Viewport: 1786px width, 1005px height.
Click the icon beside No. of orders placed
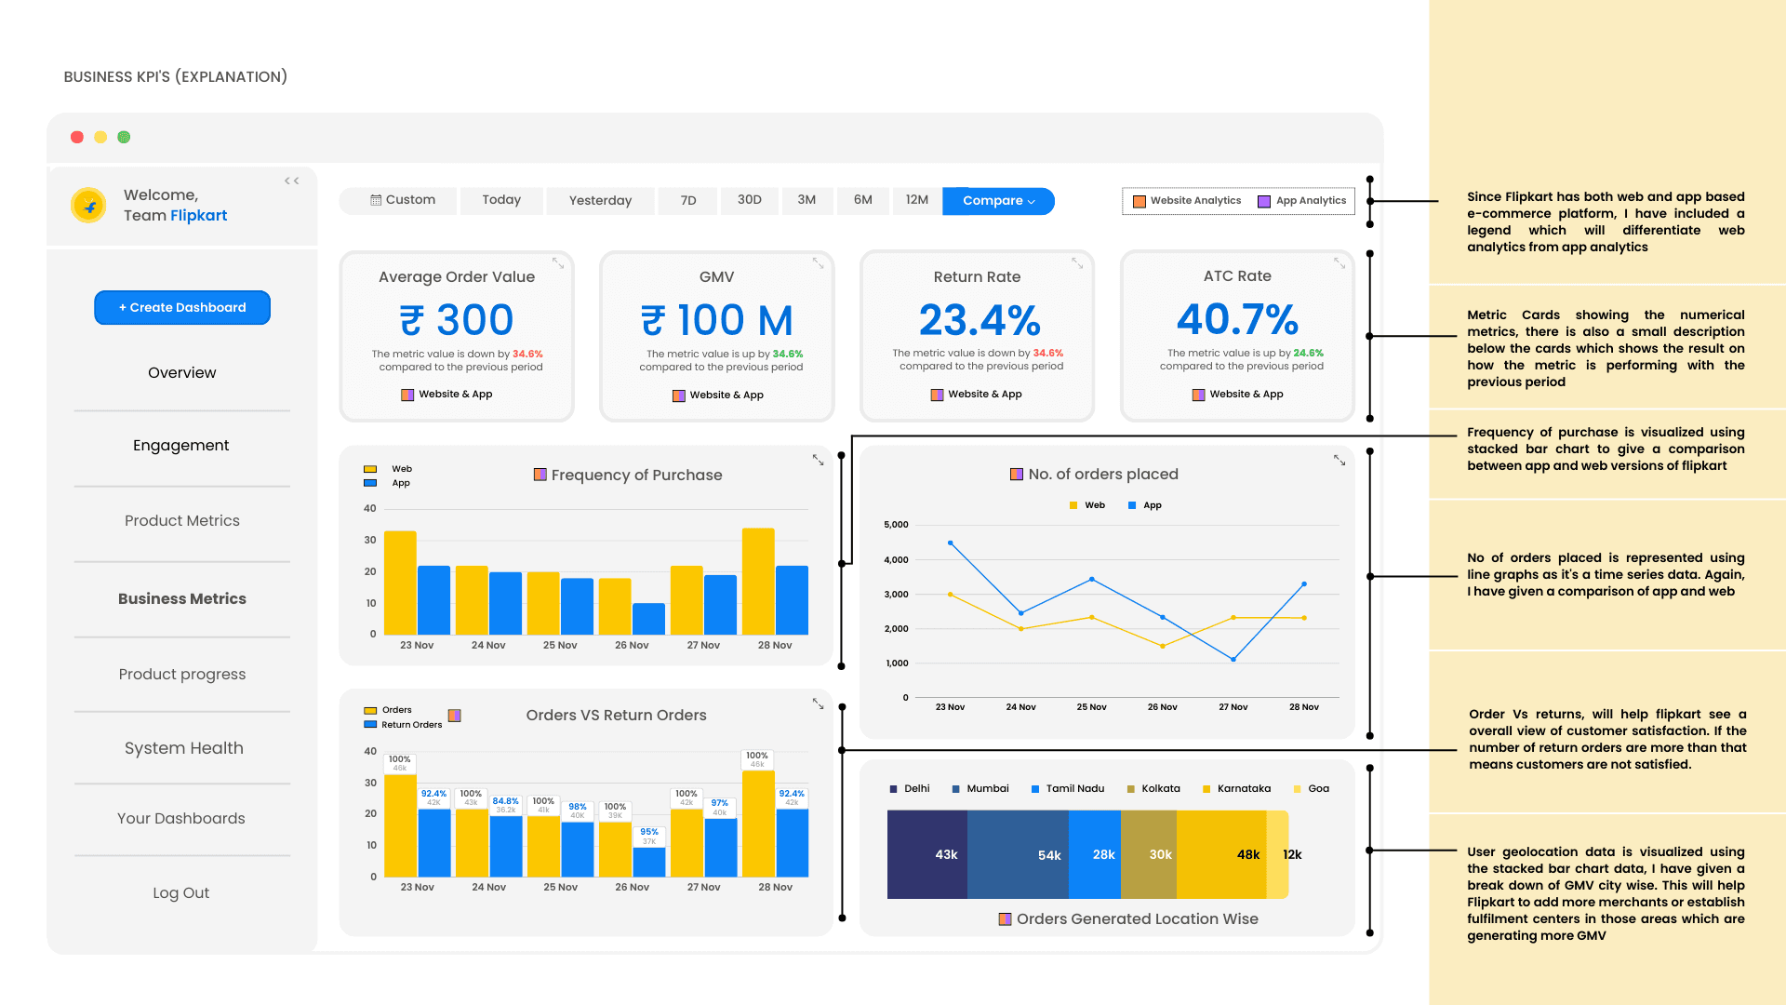pyautogui.click(x=1017, y=475)
